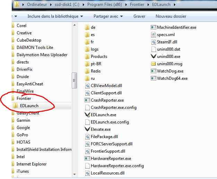Click tree scrollbar up arrow
217x179 pixels.
75,25
